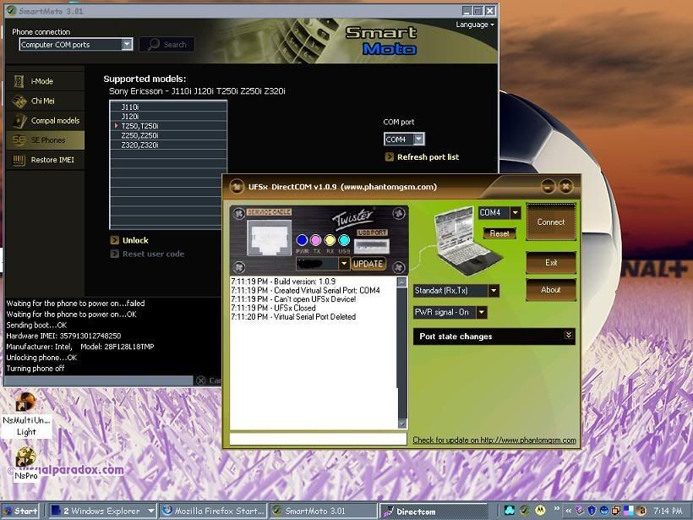Select Z250,Z250i in the model list
The width and height of the screenshot is (693, 520).
click(168, 135)
